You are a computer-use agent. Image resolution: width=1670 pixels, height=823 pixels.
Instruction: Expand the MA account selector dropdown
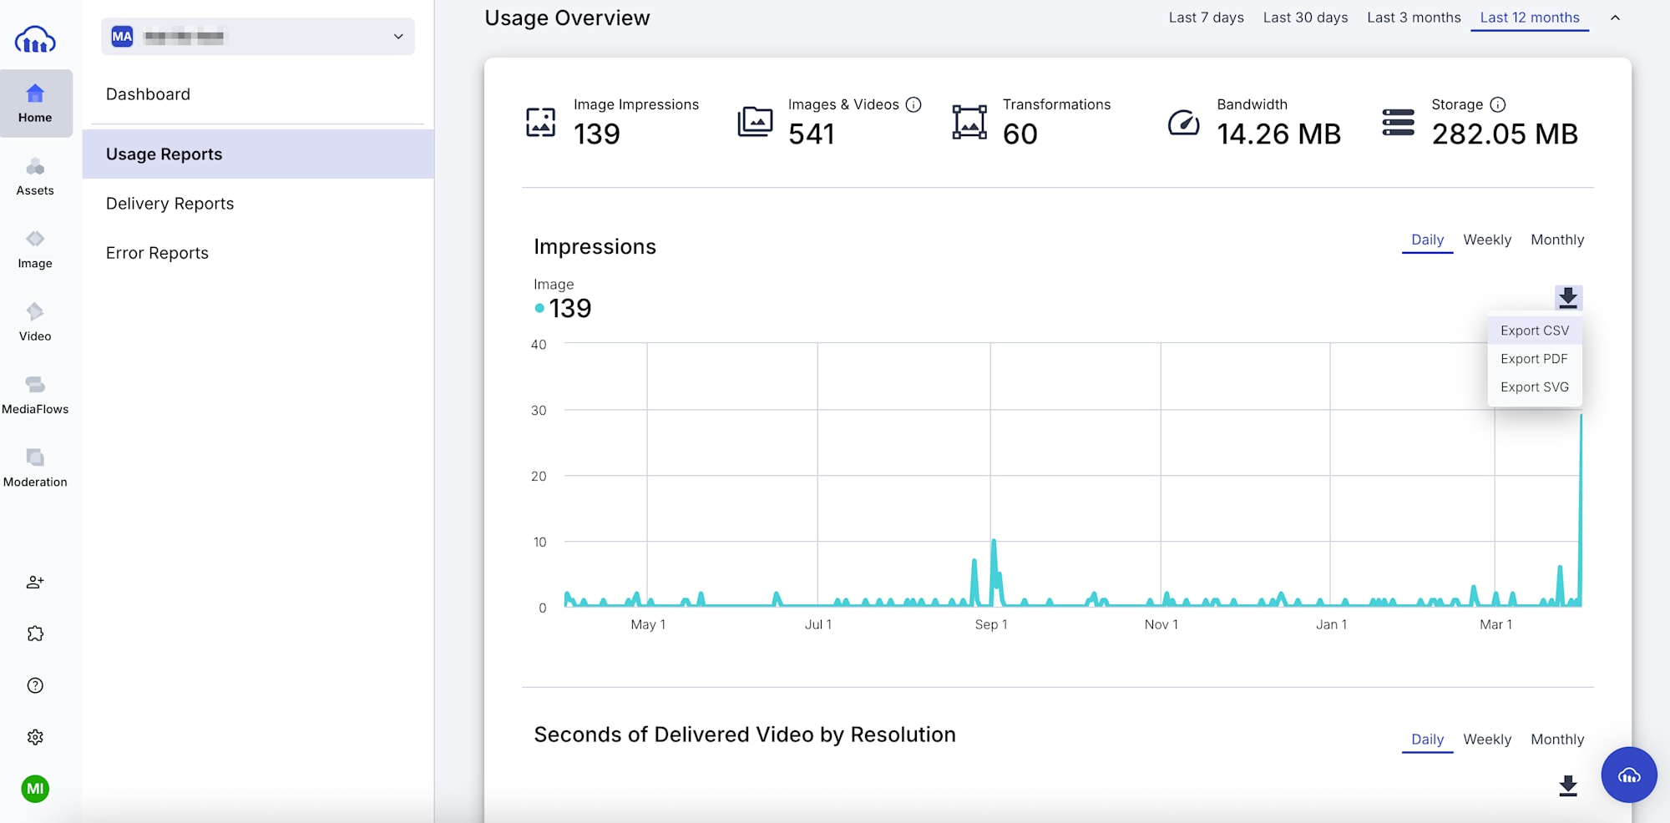397,37
